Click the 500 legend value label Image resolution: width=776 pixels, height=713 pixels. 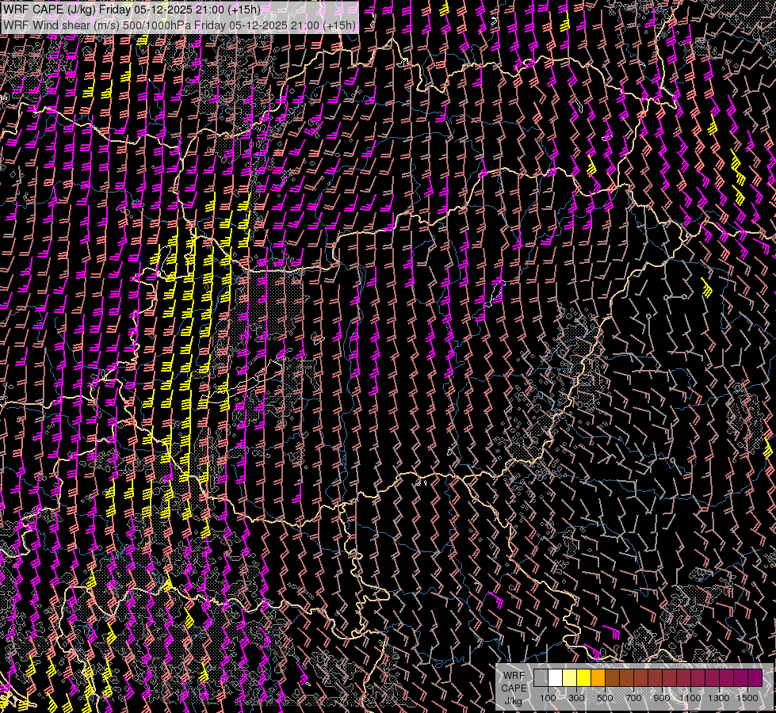pyautogui.click(x=605, y=697)
